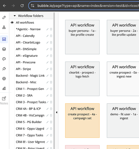Select the API - ClearbitLogo folder
The image size is (139, 149).
coord(28,42)
